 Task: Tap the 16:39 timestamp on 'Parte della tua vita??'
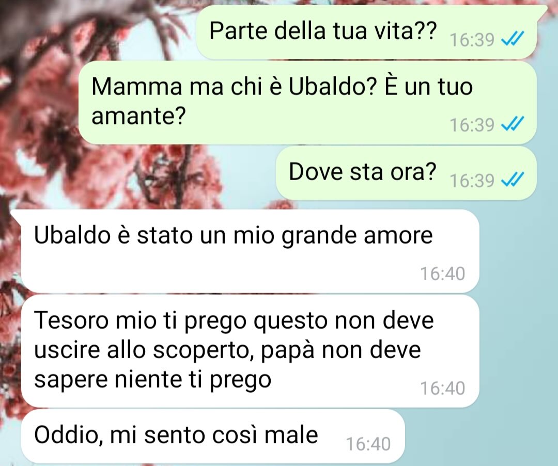click(472, 40)
